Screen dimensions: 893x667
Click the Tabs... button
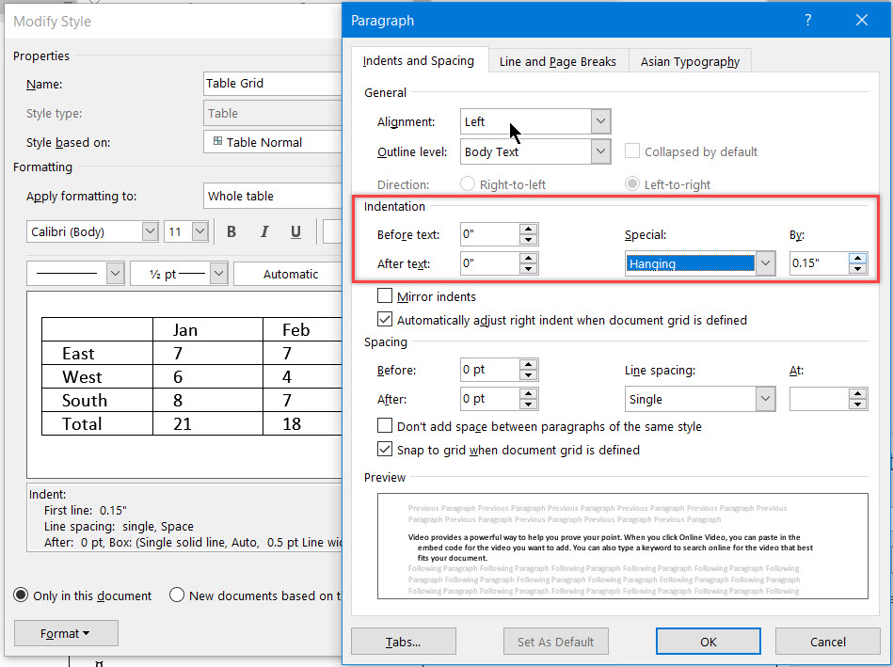point(404,642)
